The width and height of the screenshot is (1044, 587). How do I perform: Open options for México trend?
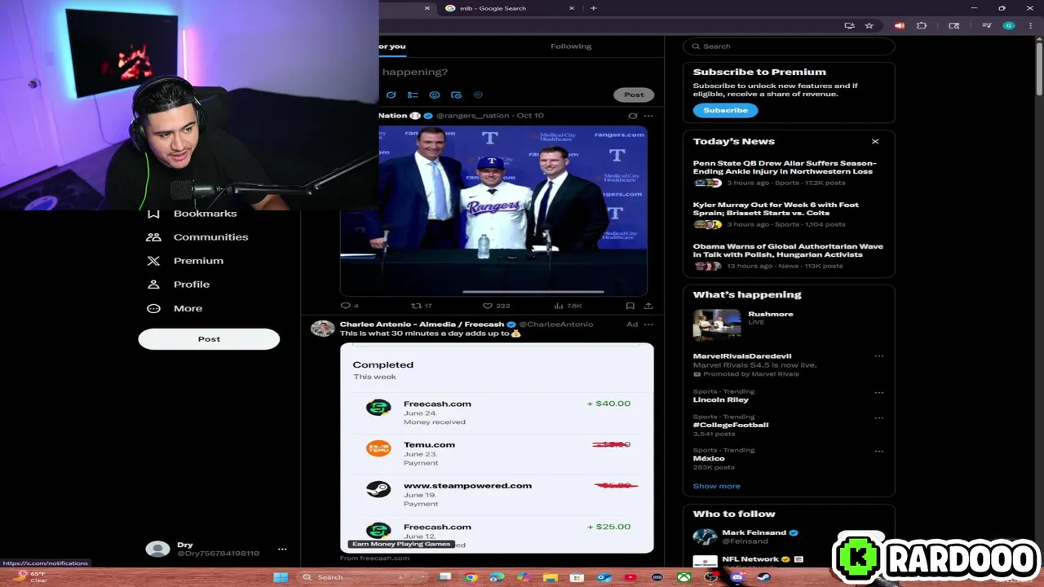[x=878, y=451]
